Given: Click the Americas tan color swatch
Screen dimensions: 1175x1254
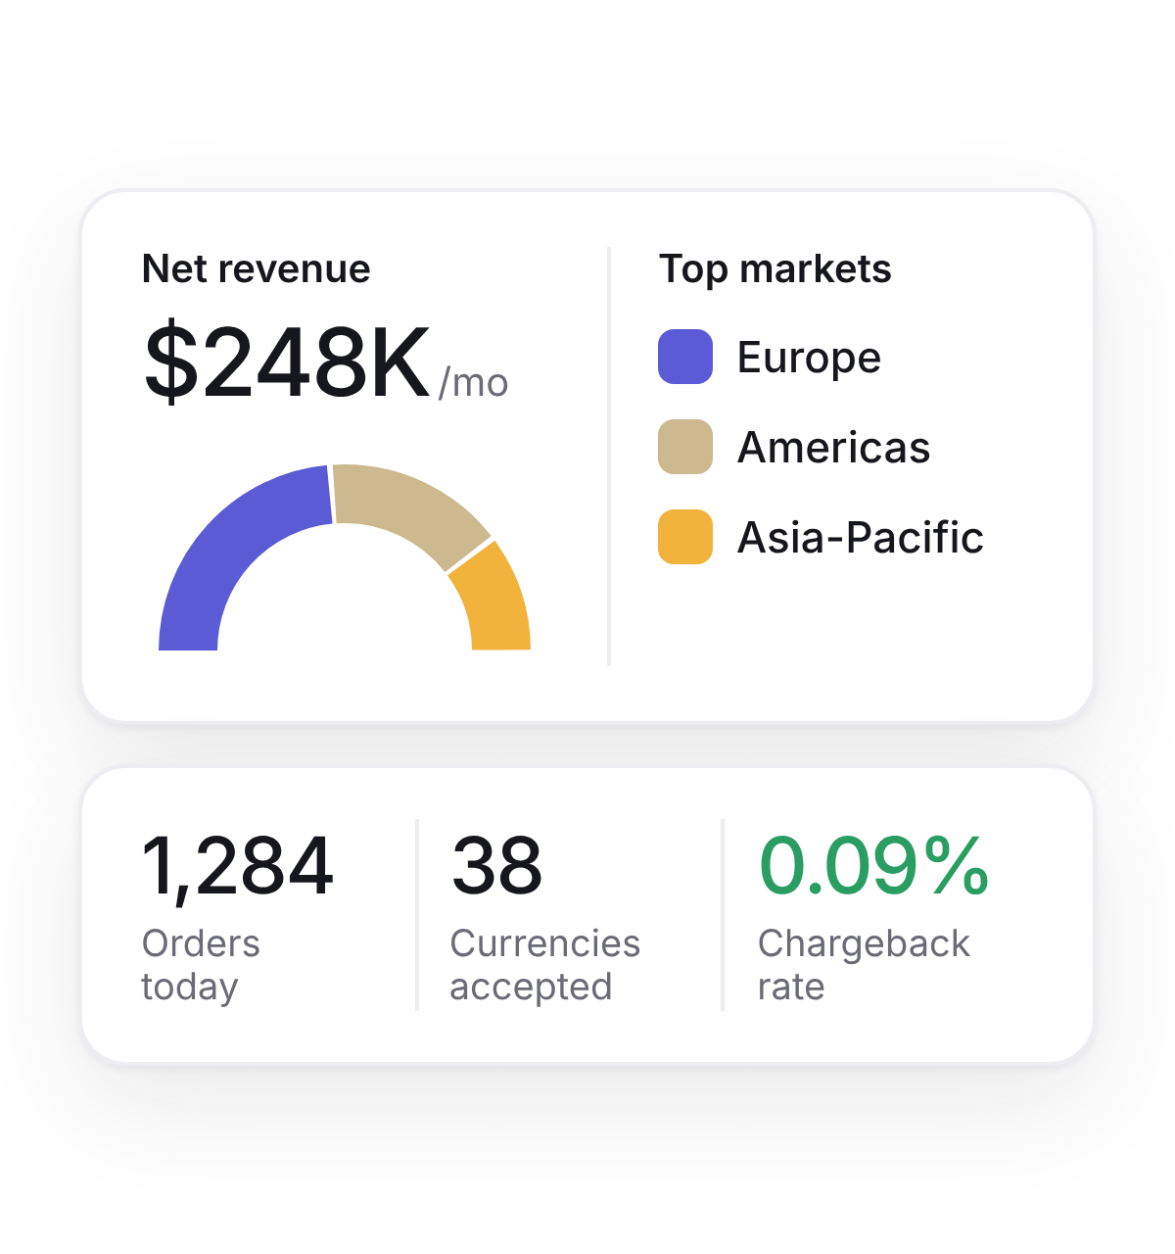Looking at the screenshot, I should [x=685, y=447].
